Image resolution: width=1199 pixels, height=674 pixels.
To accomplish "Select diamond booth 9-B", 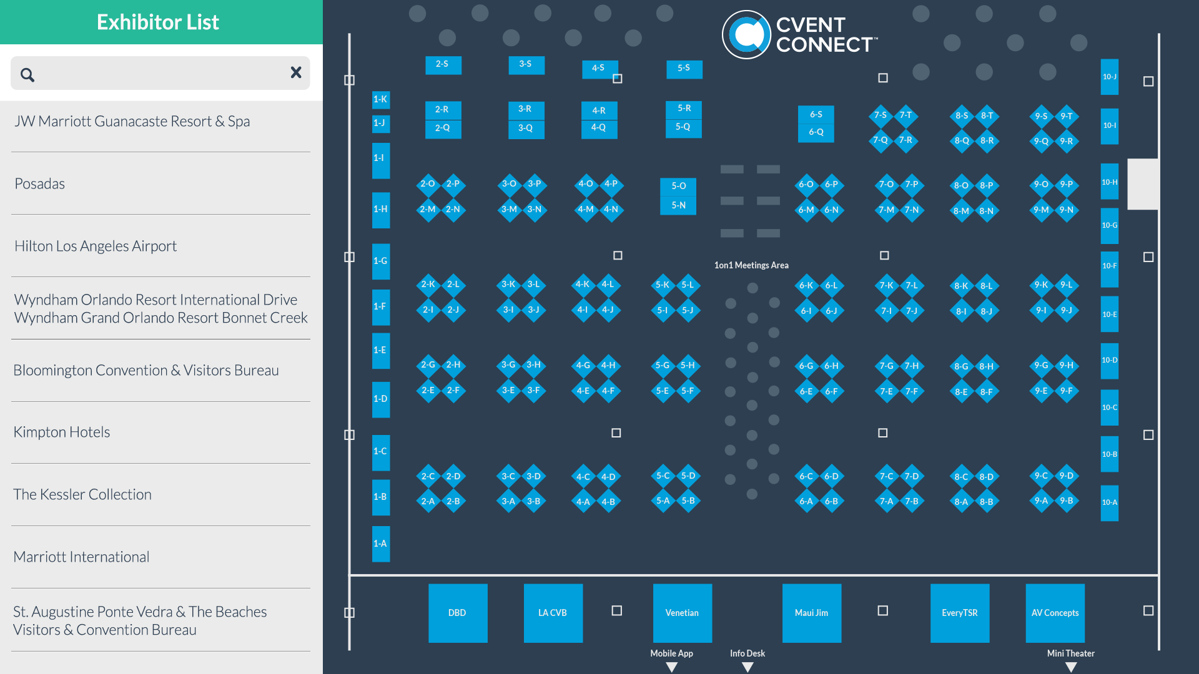I will pos(1067,501).
